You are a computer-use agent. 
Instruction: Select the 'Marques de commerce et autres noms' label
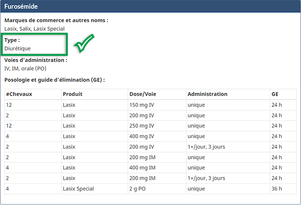[56, 20]
